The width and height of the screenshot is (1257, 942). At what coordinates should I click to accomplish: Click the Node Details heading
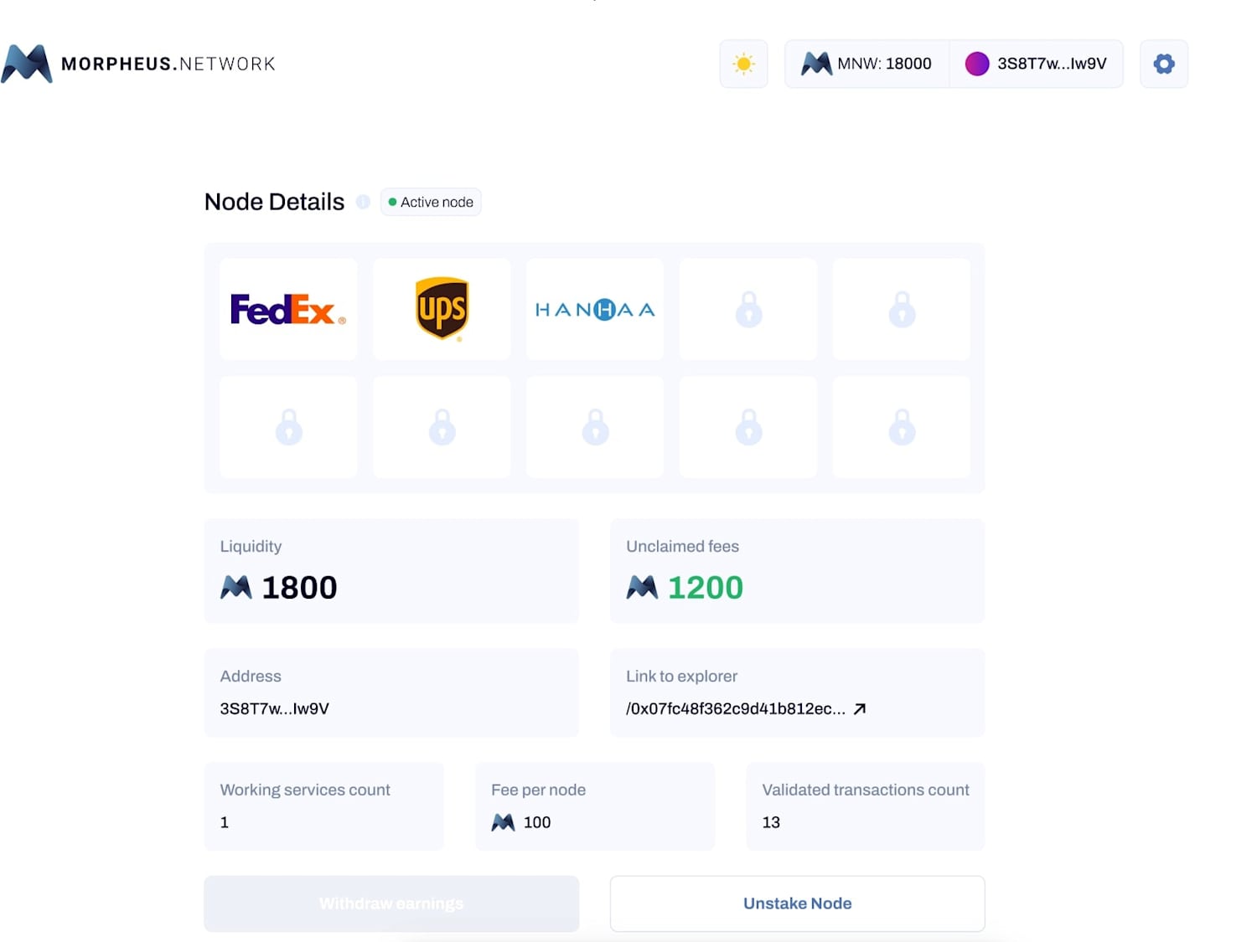274,202
